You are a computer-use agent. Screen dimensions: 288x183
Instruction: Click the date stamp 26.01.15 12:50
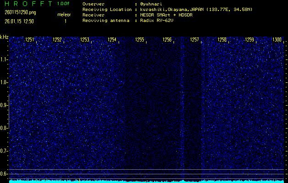pyautogui.click(x=19, y=22)
